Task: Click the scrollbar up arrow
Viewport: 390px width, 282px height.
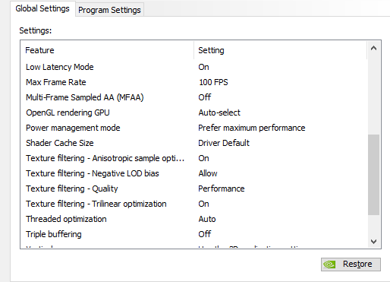Action: (373, 48)
